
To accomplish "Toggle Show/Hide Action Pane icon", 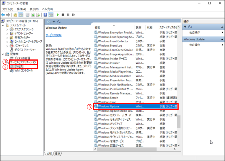I will click(51, 15).
